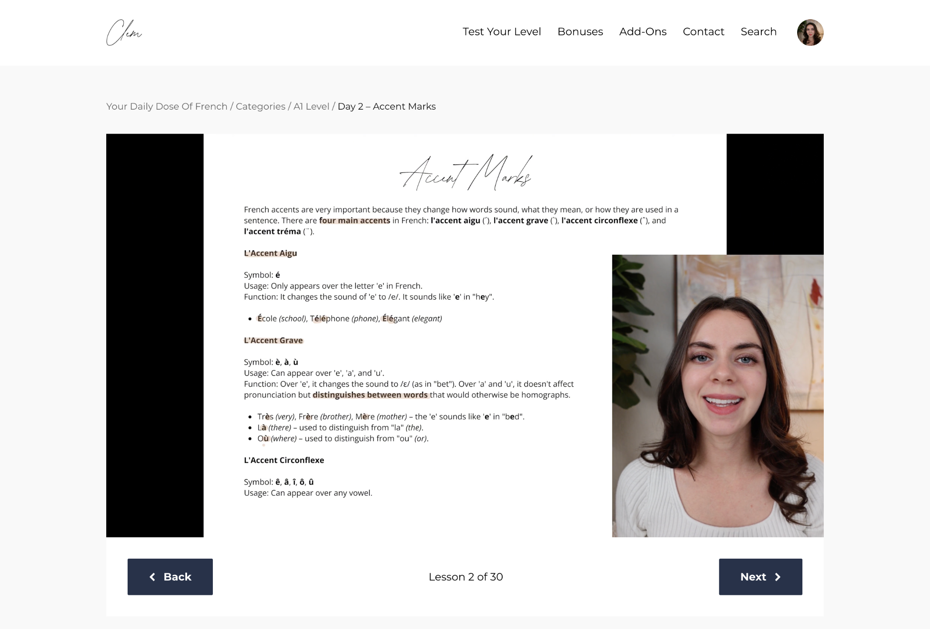This screenshot has width=930, height=629.
Task: Go to the Categories breadcrumb link
Action: pos(260,107)
